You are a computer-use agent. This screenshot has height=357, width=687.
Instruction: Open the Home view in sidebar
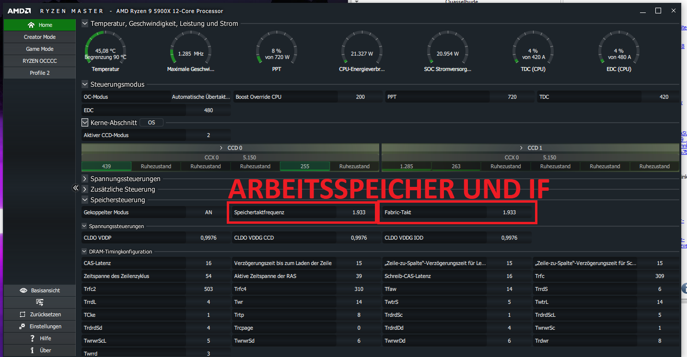coord(40,25)
